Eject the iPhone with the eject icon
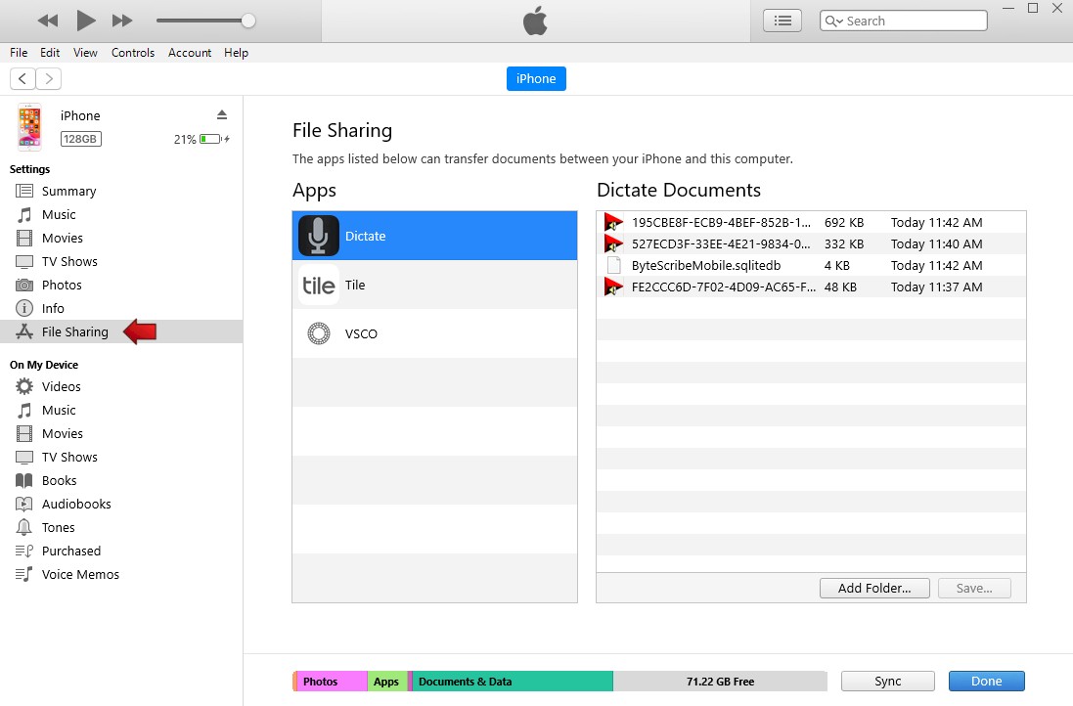 point(222,115)
